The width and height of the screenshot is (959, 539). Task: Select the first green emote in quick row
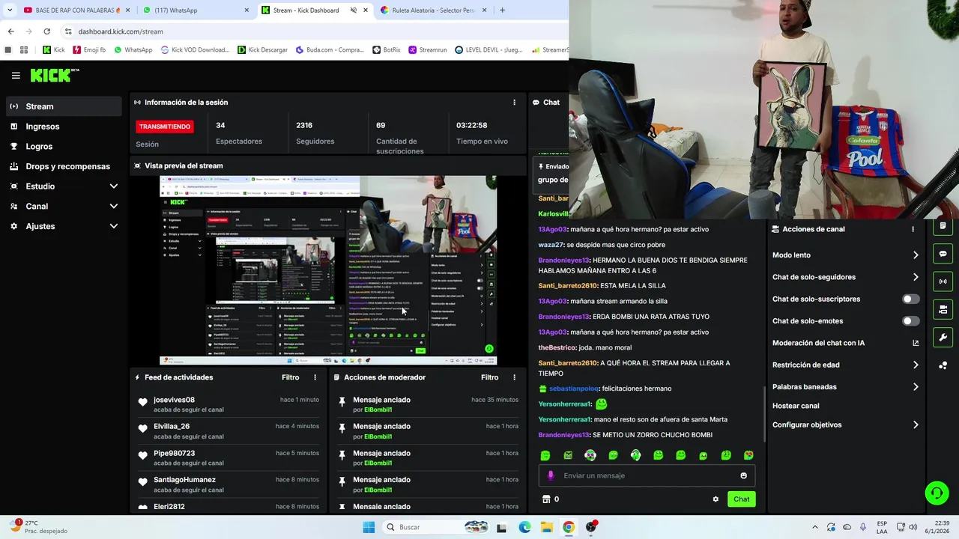545,455
